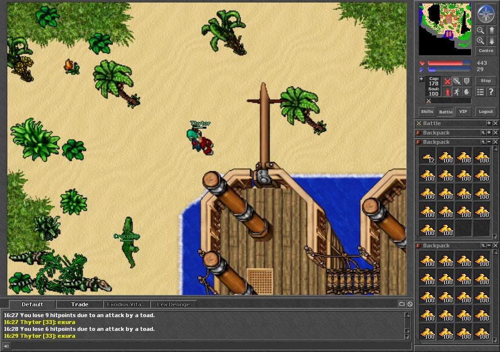Expand the inventory with the plus button
This screenshot has height=352, width=500.
[421, 79]
